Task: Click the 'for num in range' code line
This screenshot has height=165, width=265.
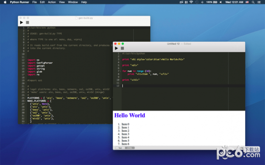Action: click(x=137, y=71)
